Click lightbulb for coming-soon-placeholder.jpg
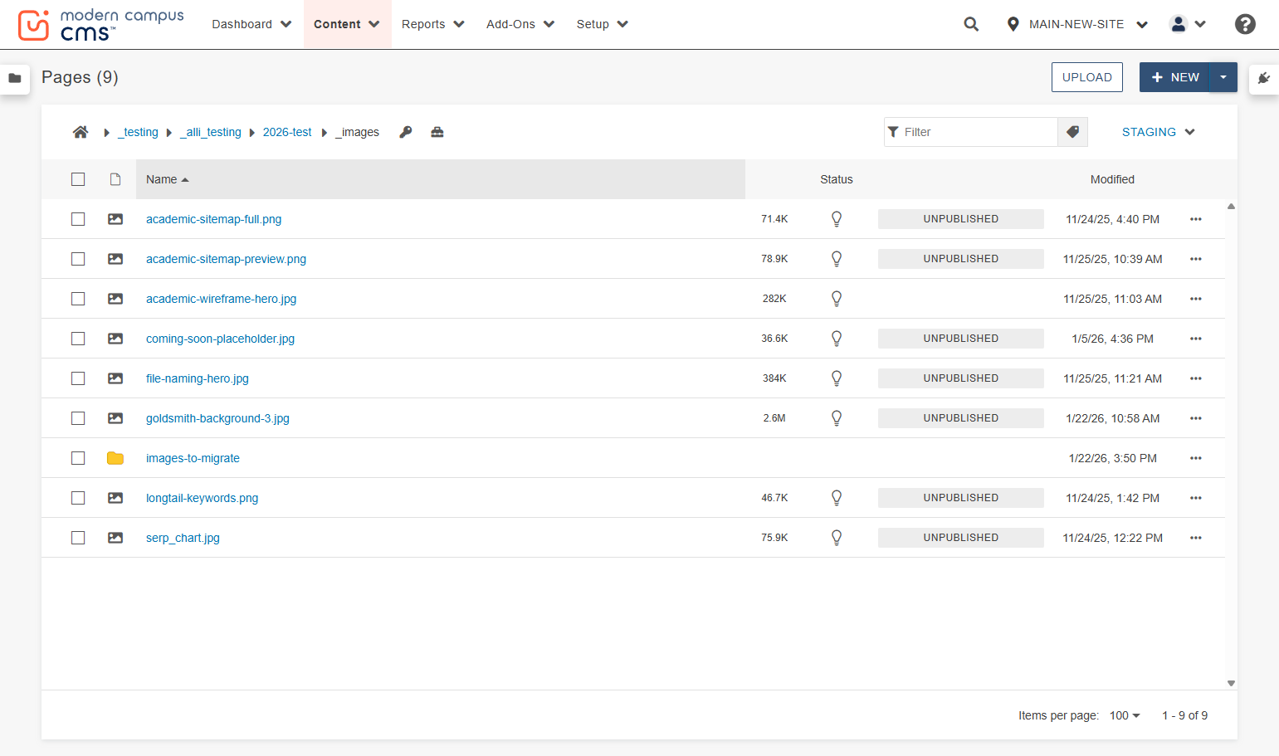 coord(837,339)
